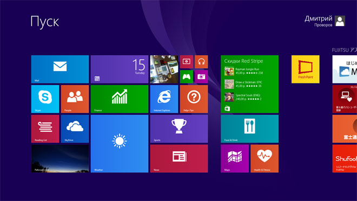Viewport: 357px width, 201px height.
Task: Launch the Fresh Paint tile
Action: click(306, 69)
